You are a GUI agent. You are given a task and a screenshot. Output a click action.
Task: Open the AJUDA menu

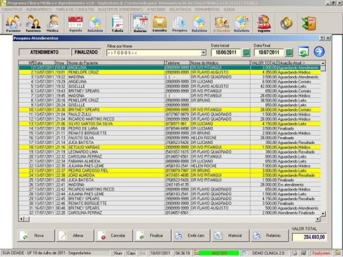229,10
